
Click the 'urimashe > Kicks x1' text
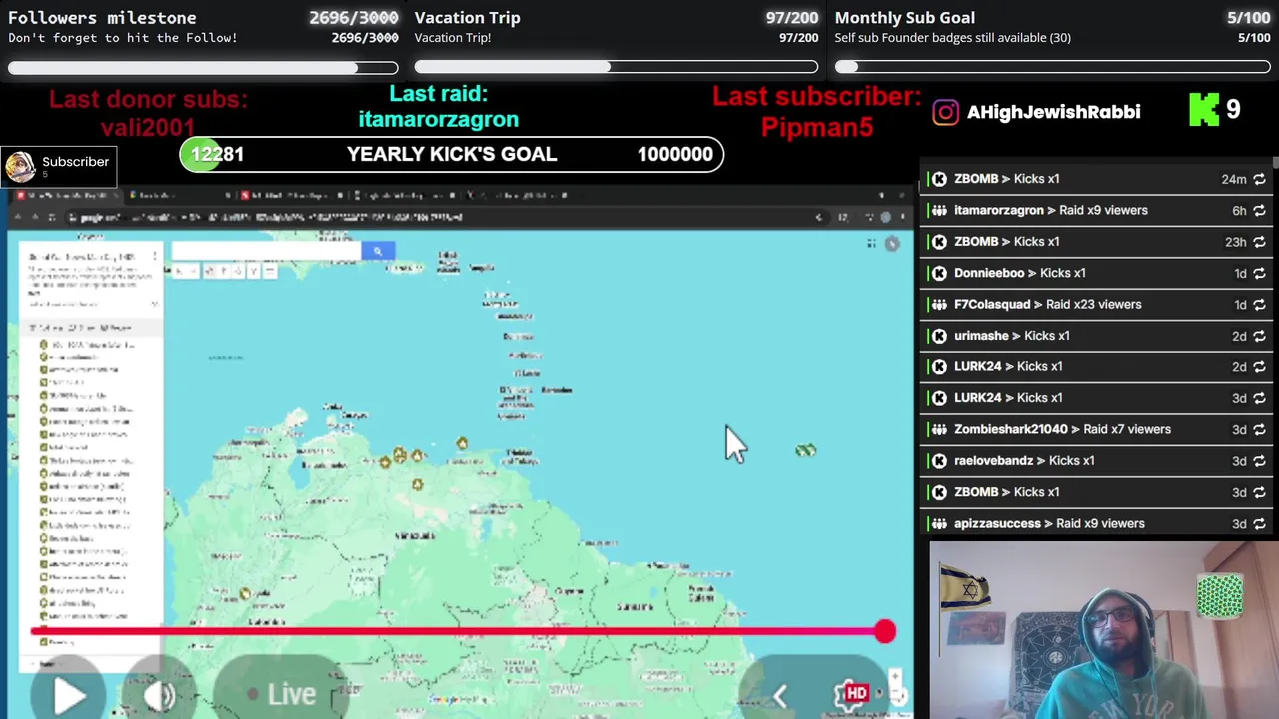(x=1012, y=336)
